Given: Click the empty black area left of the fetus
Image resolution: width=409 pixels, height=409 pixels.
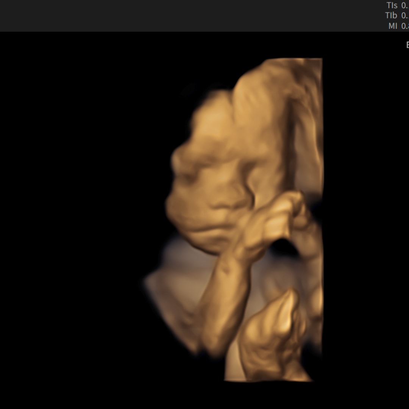Looking at the screenshot, I should click(x=78, y=209).
